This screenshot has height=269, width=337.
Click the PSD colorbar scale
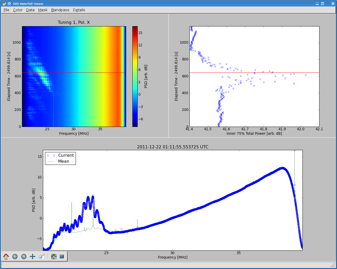(135, 76)
